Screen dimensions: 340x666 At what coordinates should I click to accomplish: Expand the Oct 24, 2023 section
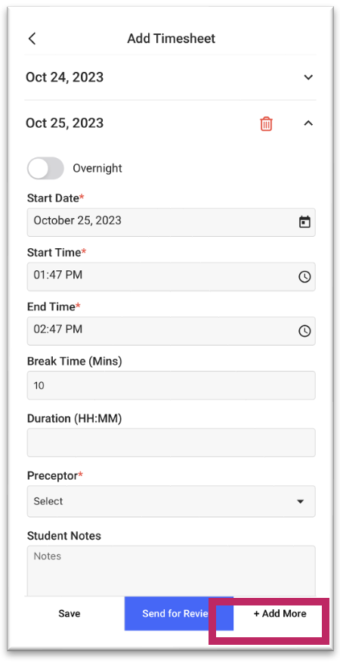pyautogui.click(x=308, y=77)
